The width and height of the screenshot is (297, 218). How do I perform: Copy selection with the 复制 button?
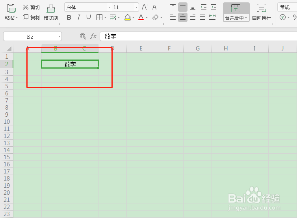coord(31,17)
